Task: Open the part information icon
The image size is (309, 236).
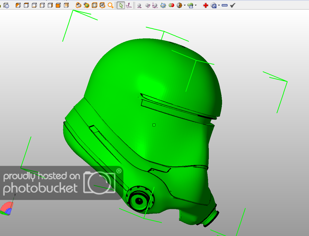Action: point(6,5)
